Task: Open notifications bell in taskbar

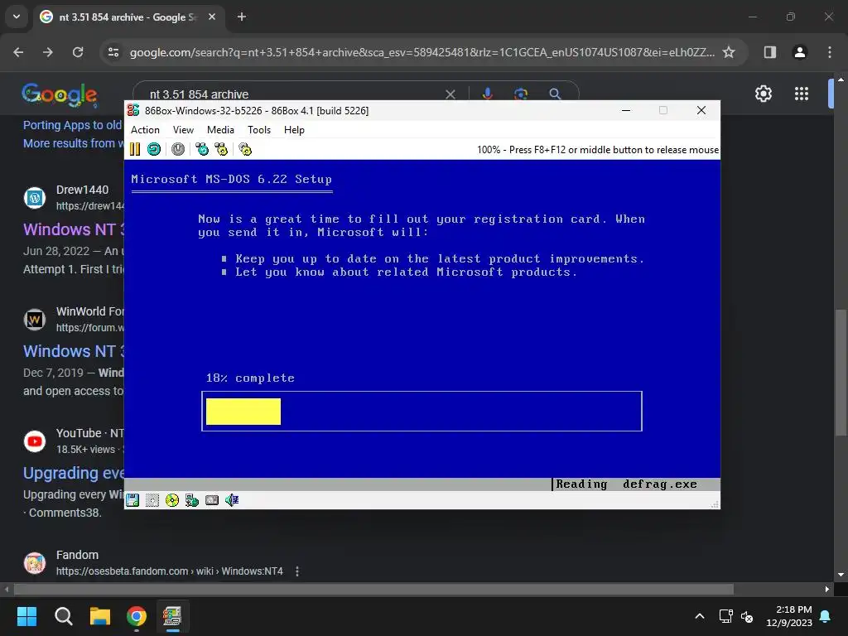Action: [826, 616]
